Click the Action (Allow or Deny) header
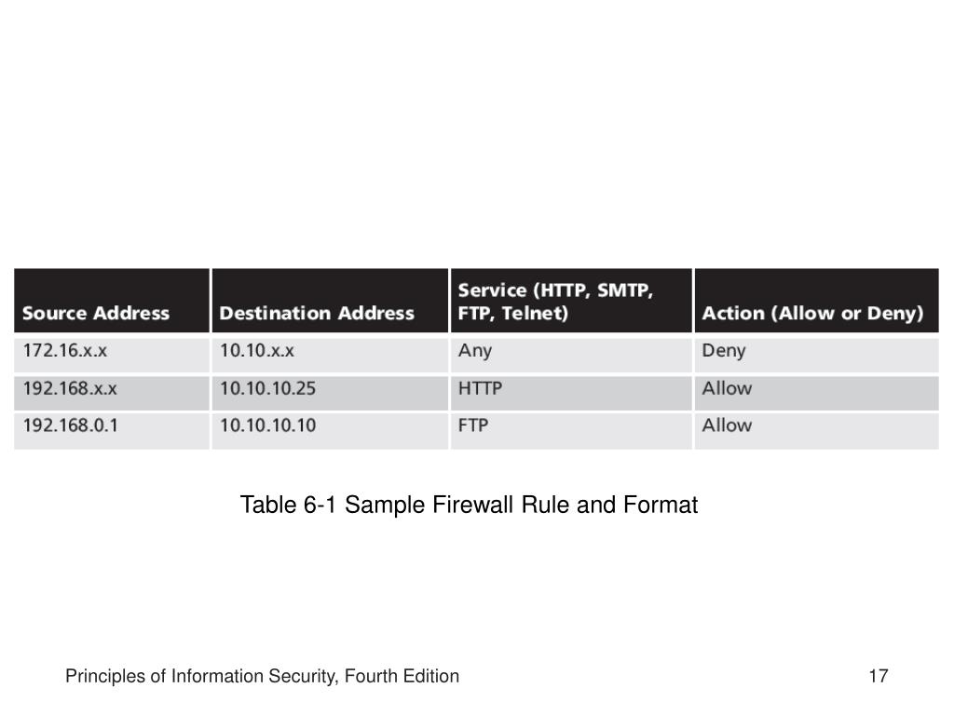This screenshot has width=954, height=715. coord(816,301)
